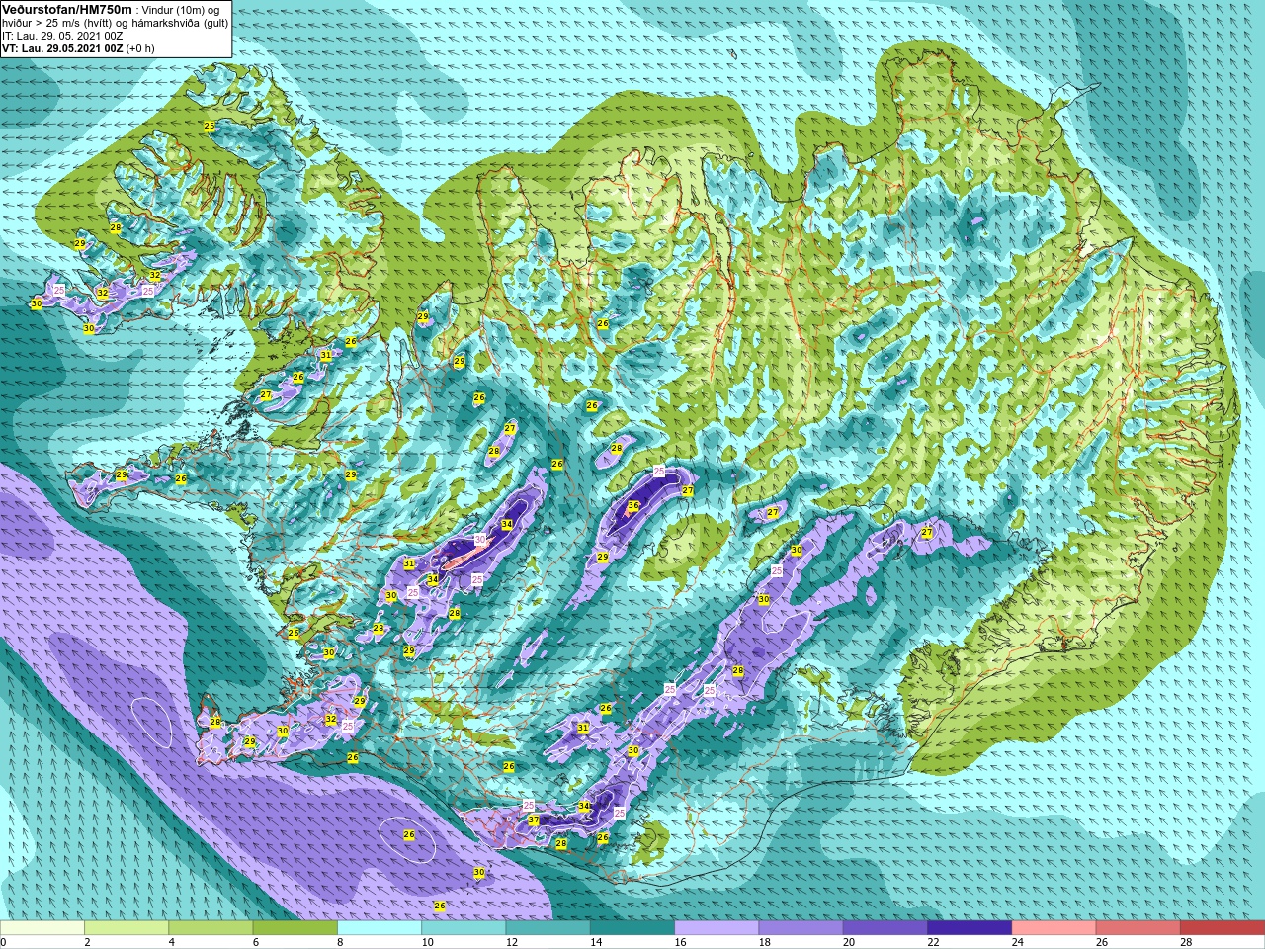Select the "hámarkshviða (gult)" legend description text
The image size is (1265, 949).
point(178,23)
